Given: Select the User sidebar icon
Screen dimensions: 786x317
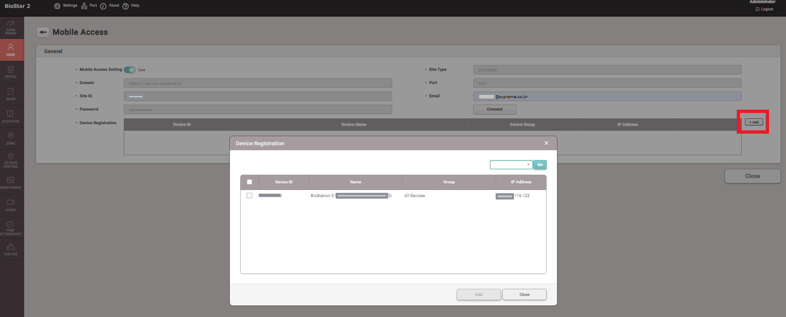Looking at the screenshot, I should (x=11, y=50).
